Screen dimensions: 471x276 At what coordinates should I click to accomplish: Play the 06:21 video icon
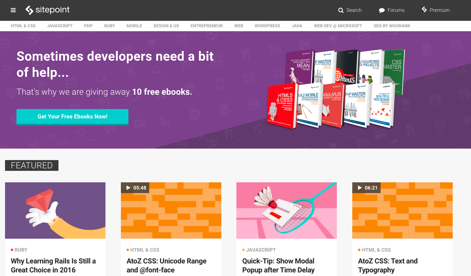point(360,188)
